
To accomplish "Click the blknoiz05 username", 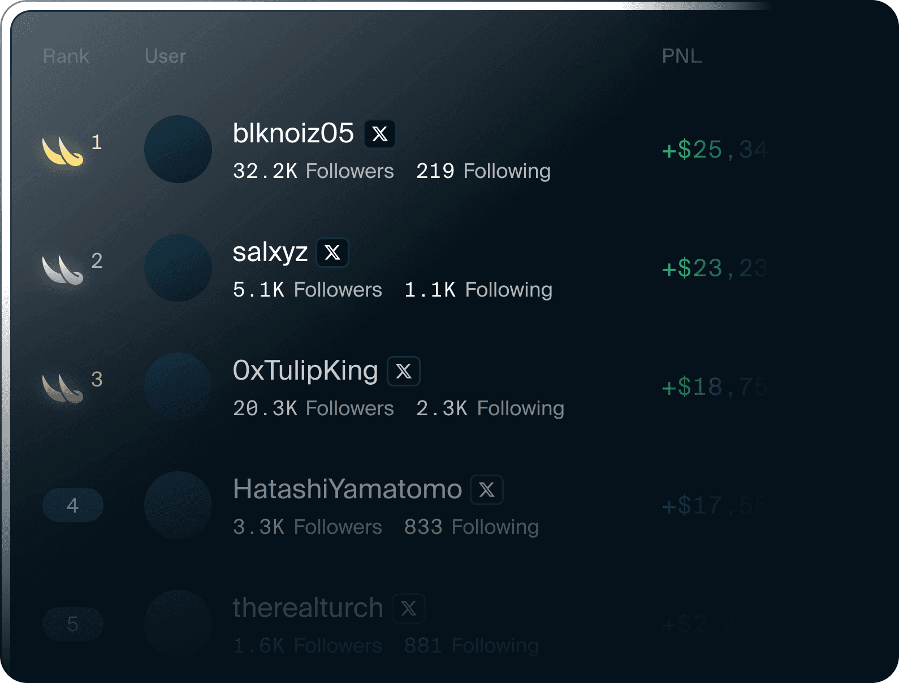I will click(293, 133).
